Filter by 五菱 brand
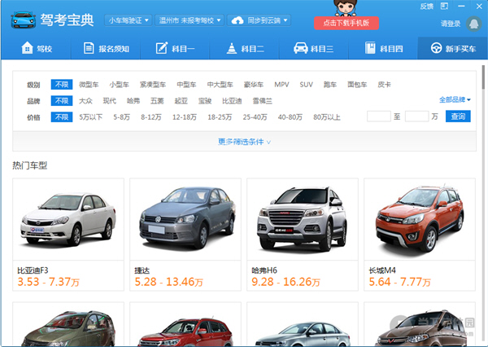 click(157, 101)
